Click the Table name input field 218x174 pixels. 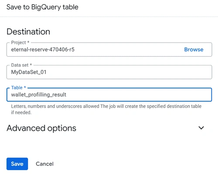(109, 95)
